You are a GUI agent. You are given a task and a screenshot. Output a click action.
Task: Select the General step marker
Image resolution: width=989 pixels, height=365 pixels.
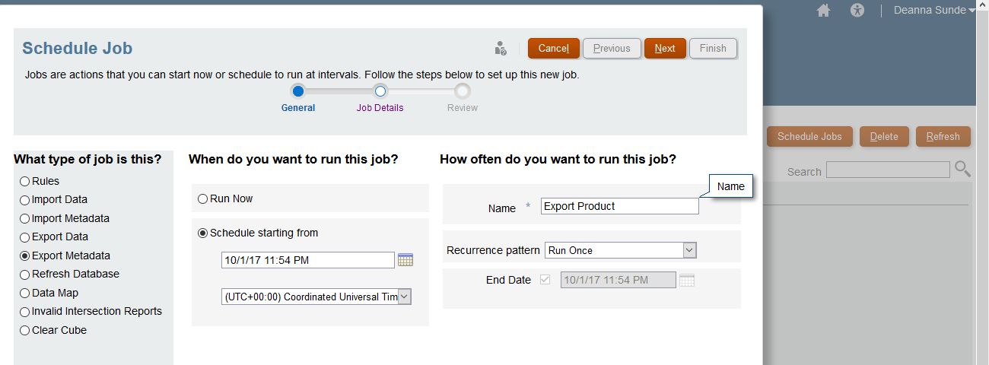pos(298,91)
